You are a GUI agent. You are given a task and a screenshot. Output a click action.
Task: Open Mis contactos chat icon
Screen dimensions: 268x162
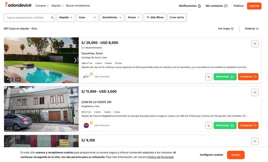click(x=226, y=6)
